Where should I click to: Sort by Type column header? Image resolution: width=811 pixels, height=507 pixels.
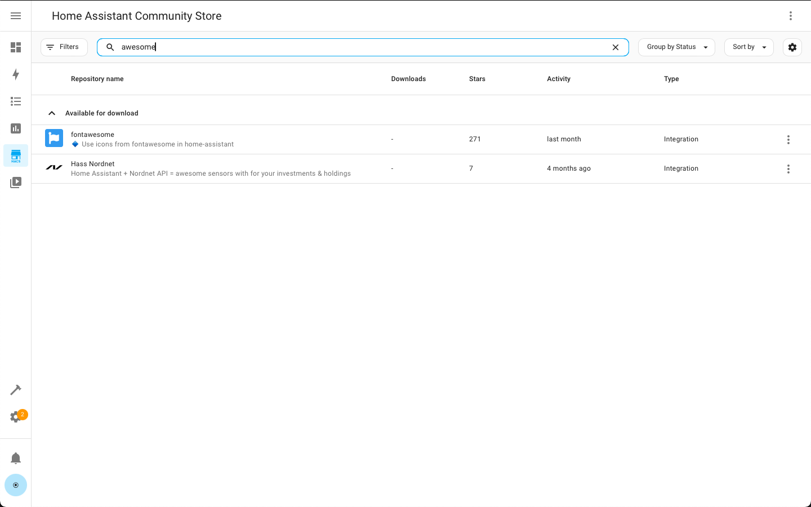coord(671,79)
